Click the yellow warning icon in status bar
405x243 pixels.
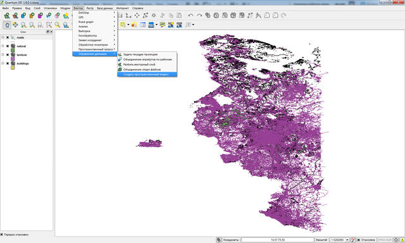point(402,240)
